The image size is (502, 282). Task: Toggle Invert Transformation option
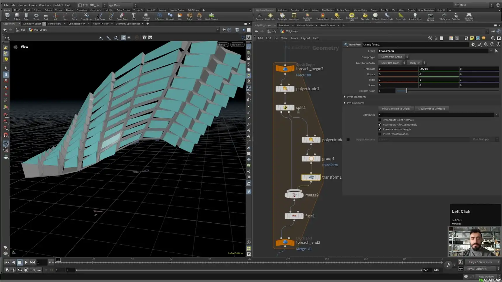379,134
